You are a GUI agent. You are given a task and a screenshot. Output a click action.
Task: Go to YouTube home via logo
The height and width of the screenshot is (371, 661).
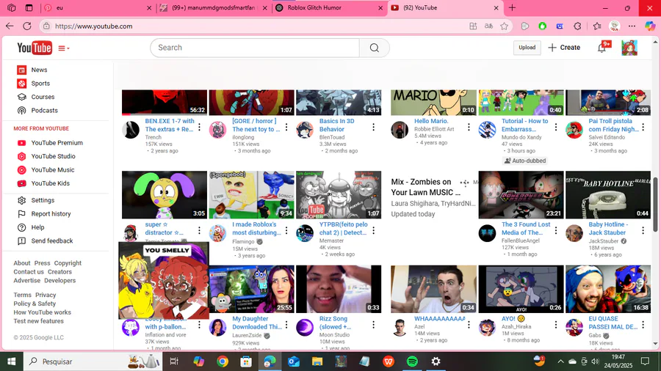[x=35, y=48]
